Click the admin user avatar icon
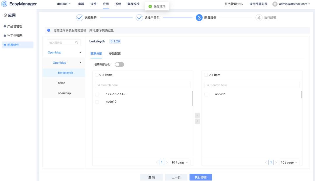Screen dimensions: 315x181 274,4
